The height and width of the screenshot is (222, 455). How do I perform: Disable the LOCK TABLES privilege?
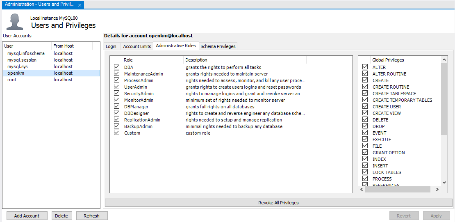tap(365, 172)
